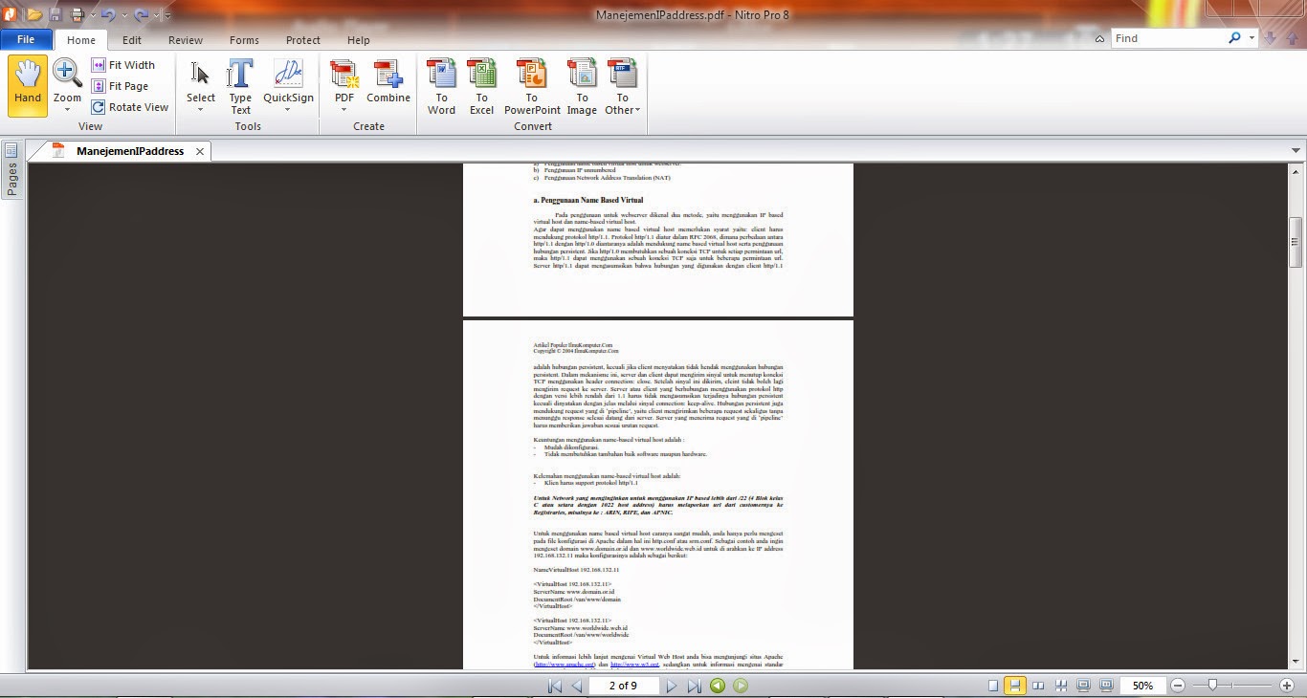Click find next down arrow
This screenshot has width=1307, height=698.
[1271, 38]
